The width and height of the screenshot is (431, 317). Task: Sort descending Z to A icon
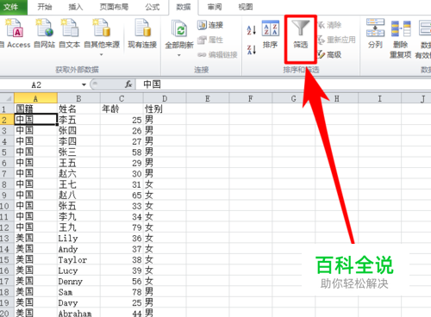click(x=252, y=50)
